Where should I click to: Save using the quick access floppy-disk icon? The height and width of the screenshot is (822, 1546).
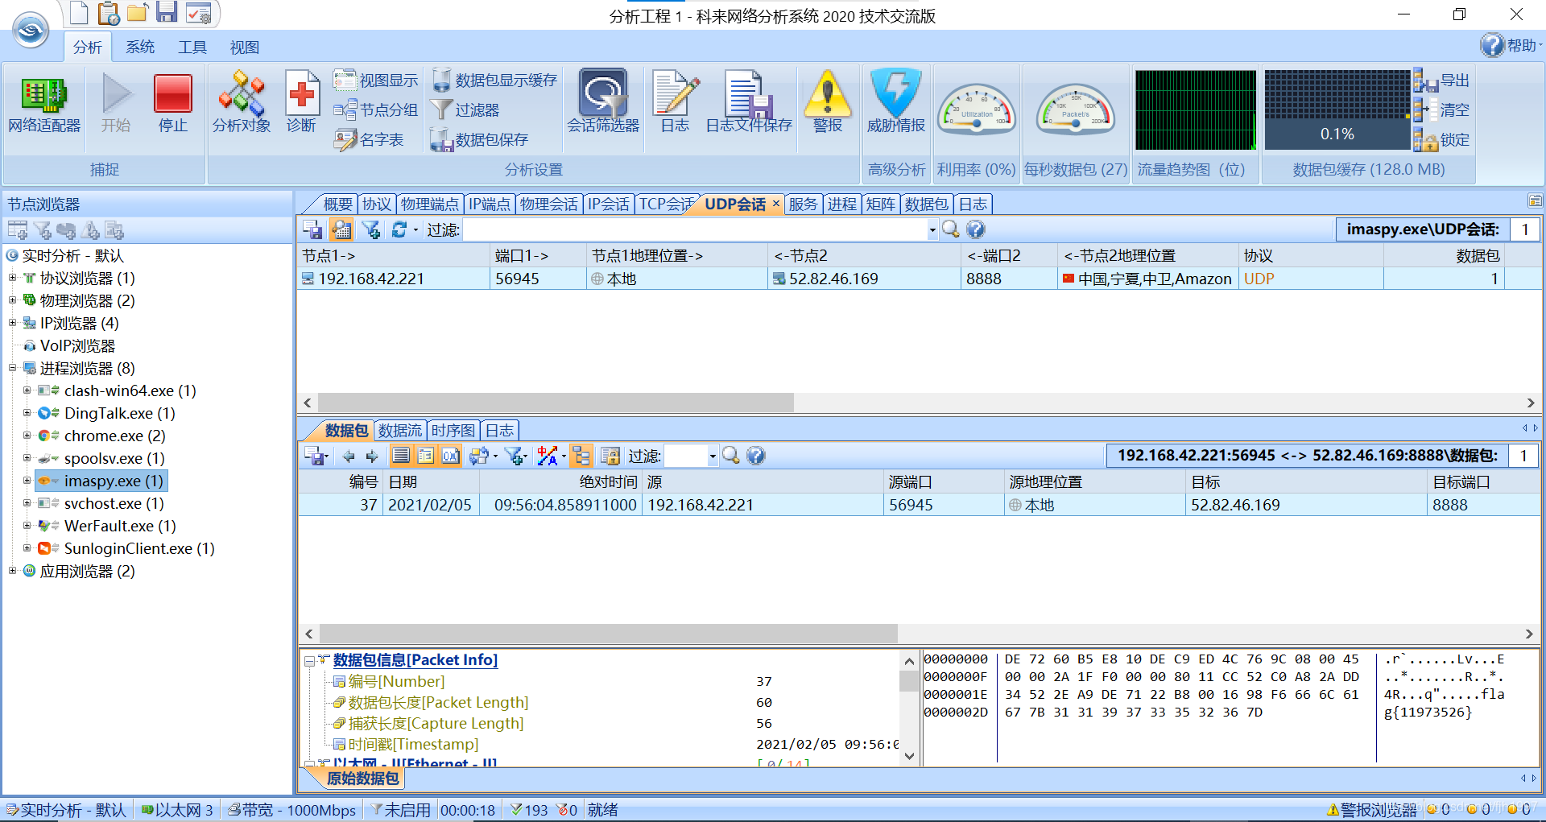tap(167, 12)
